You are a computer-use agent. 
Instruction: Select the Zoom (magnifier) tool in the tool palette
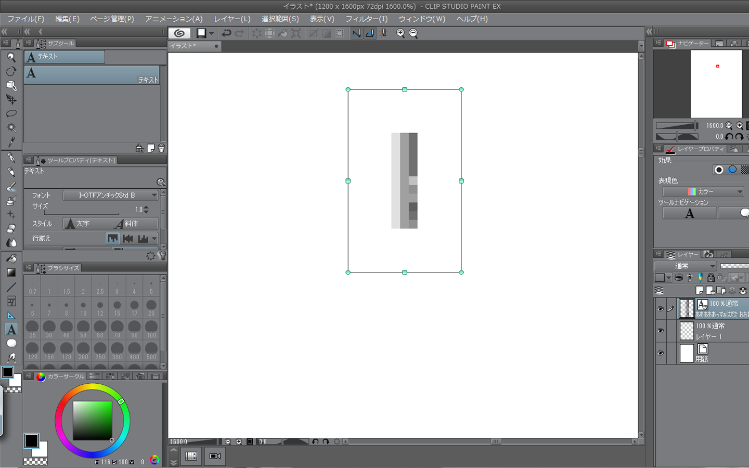11,57
